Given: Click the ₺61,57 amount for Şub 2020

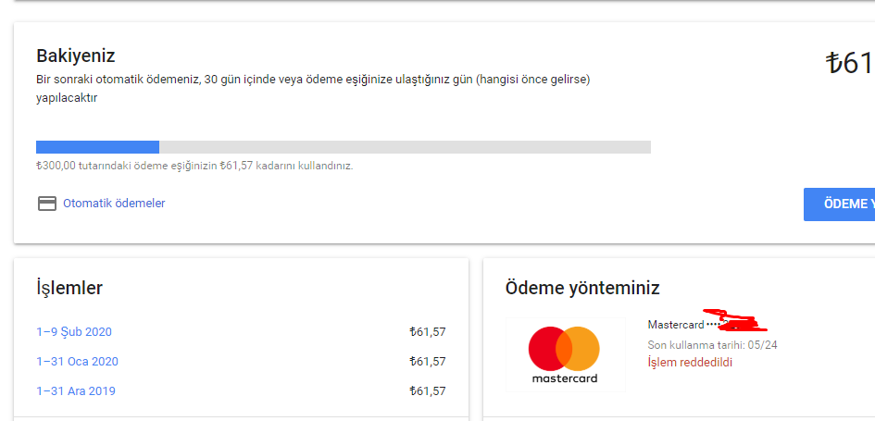Looking at the screenshot, I should point(427,332).
